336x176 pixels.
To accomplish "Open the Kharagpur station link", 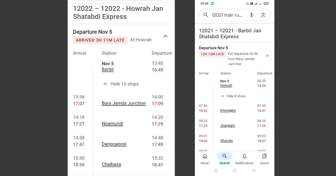I will point(228,110).
